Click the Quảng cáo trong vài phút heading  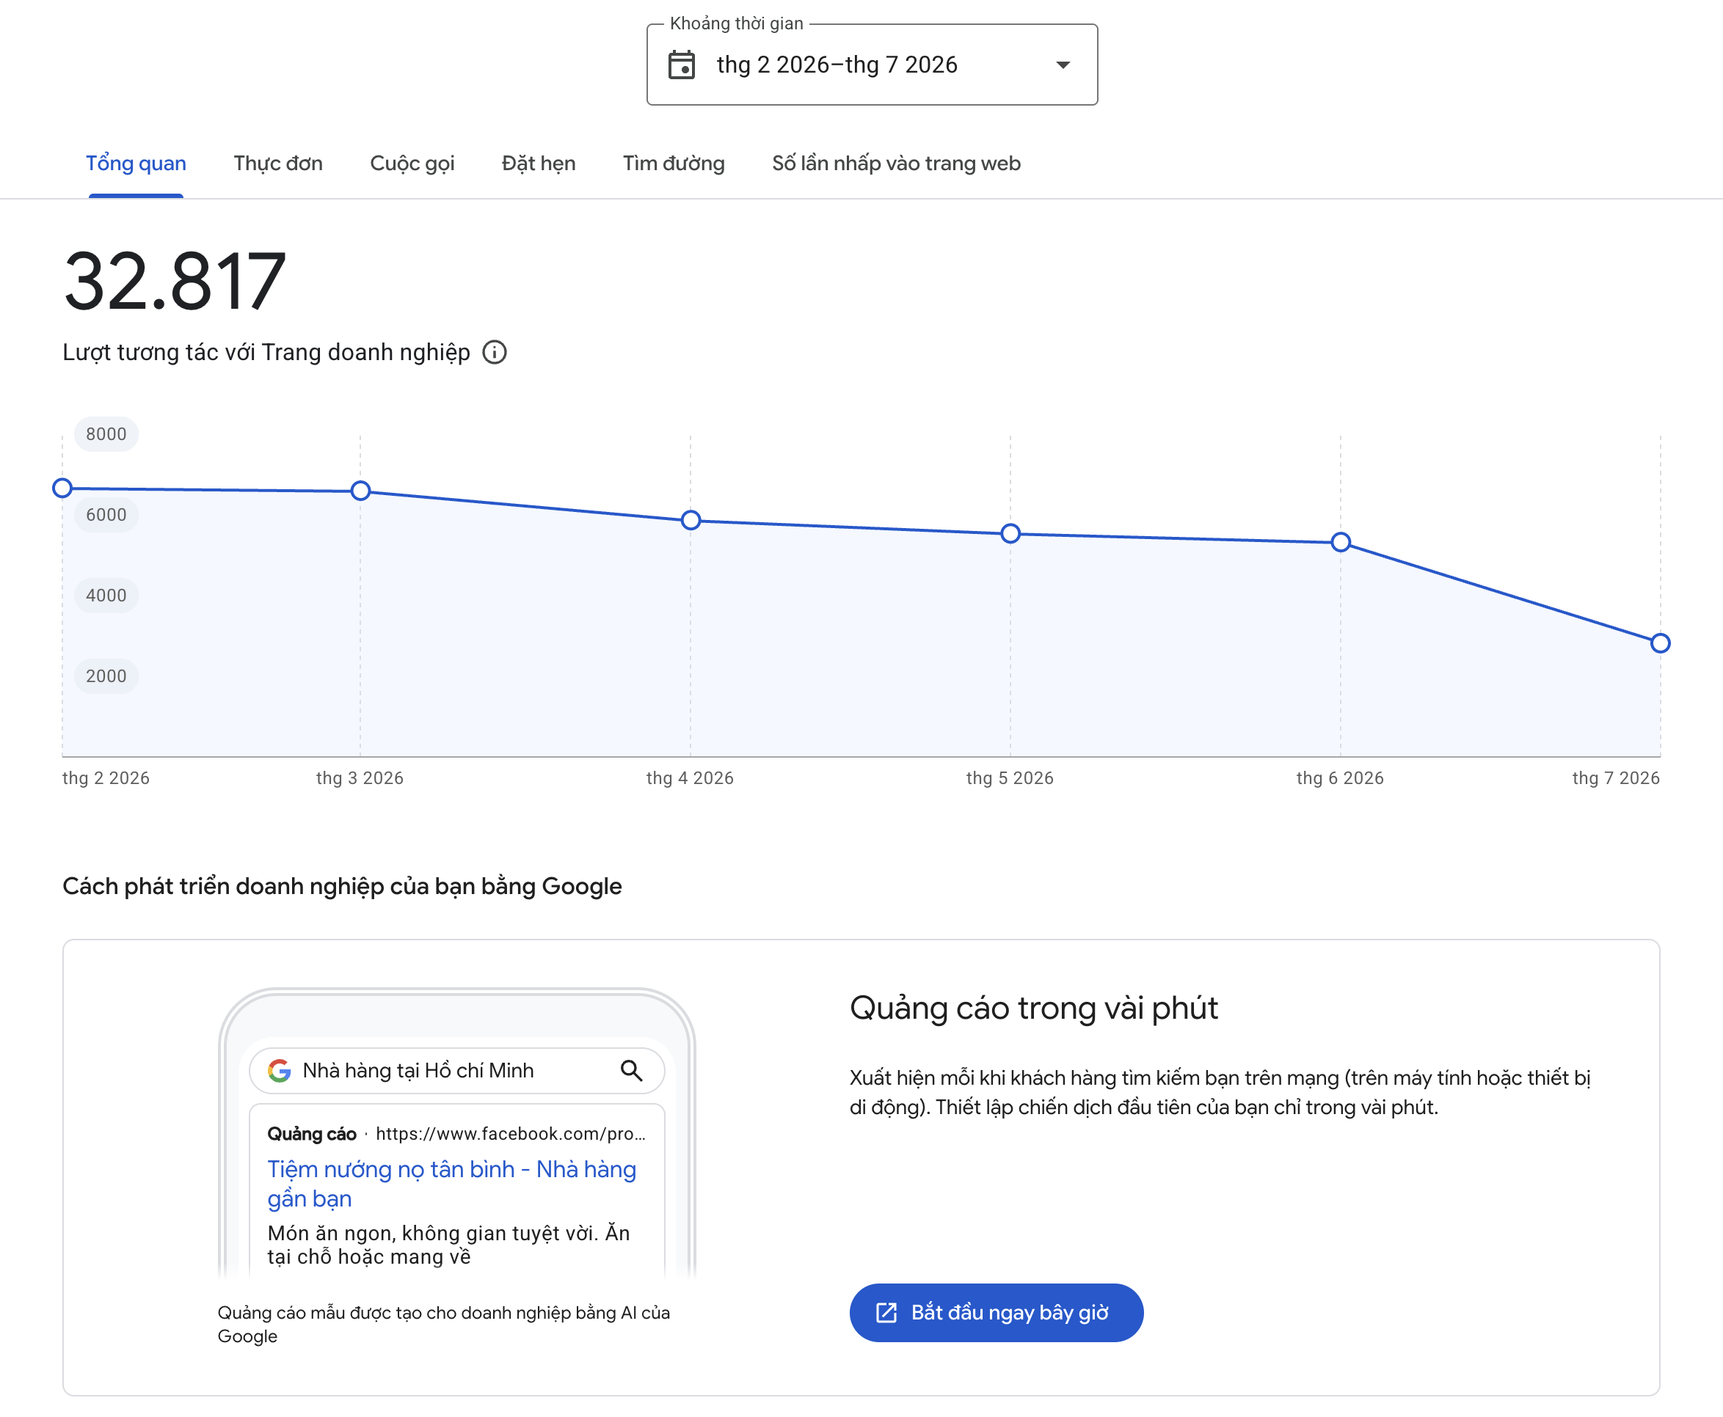point(1034,1008)
